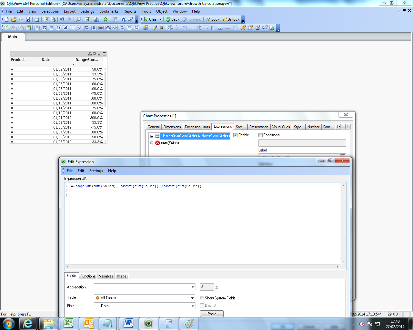Open Paint from the taskbar

[188, 324]
